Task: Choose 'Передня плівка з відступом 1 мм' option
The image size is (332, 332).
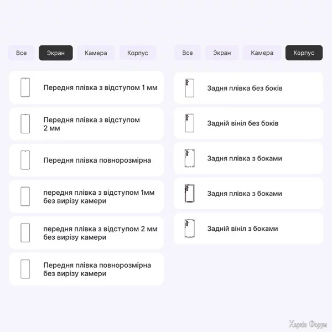Action: (100, 87)
